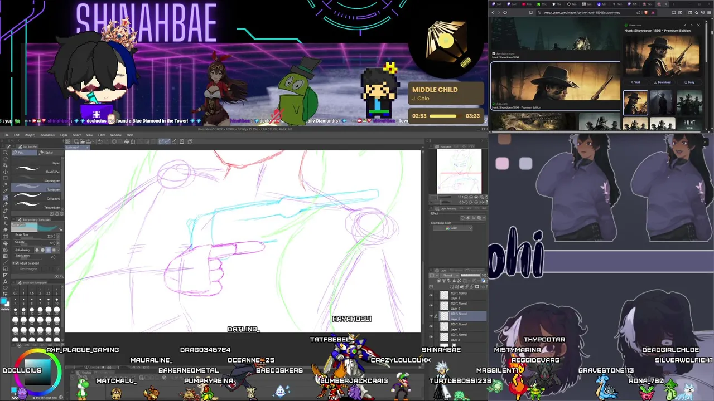Select the active Pen tool icon
This screenshot has width=714, height=401.
tap(5, 198)
